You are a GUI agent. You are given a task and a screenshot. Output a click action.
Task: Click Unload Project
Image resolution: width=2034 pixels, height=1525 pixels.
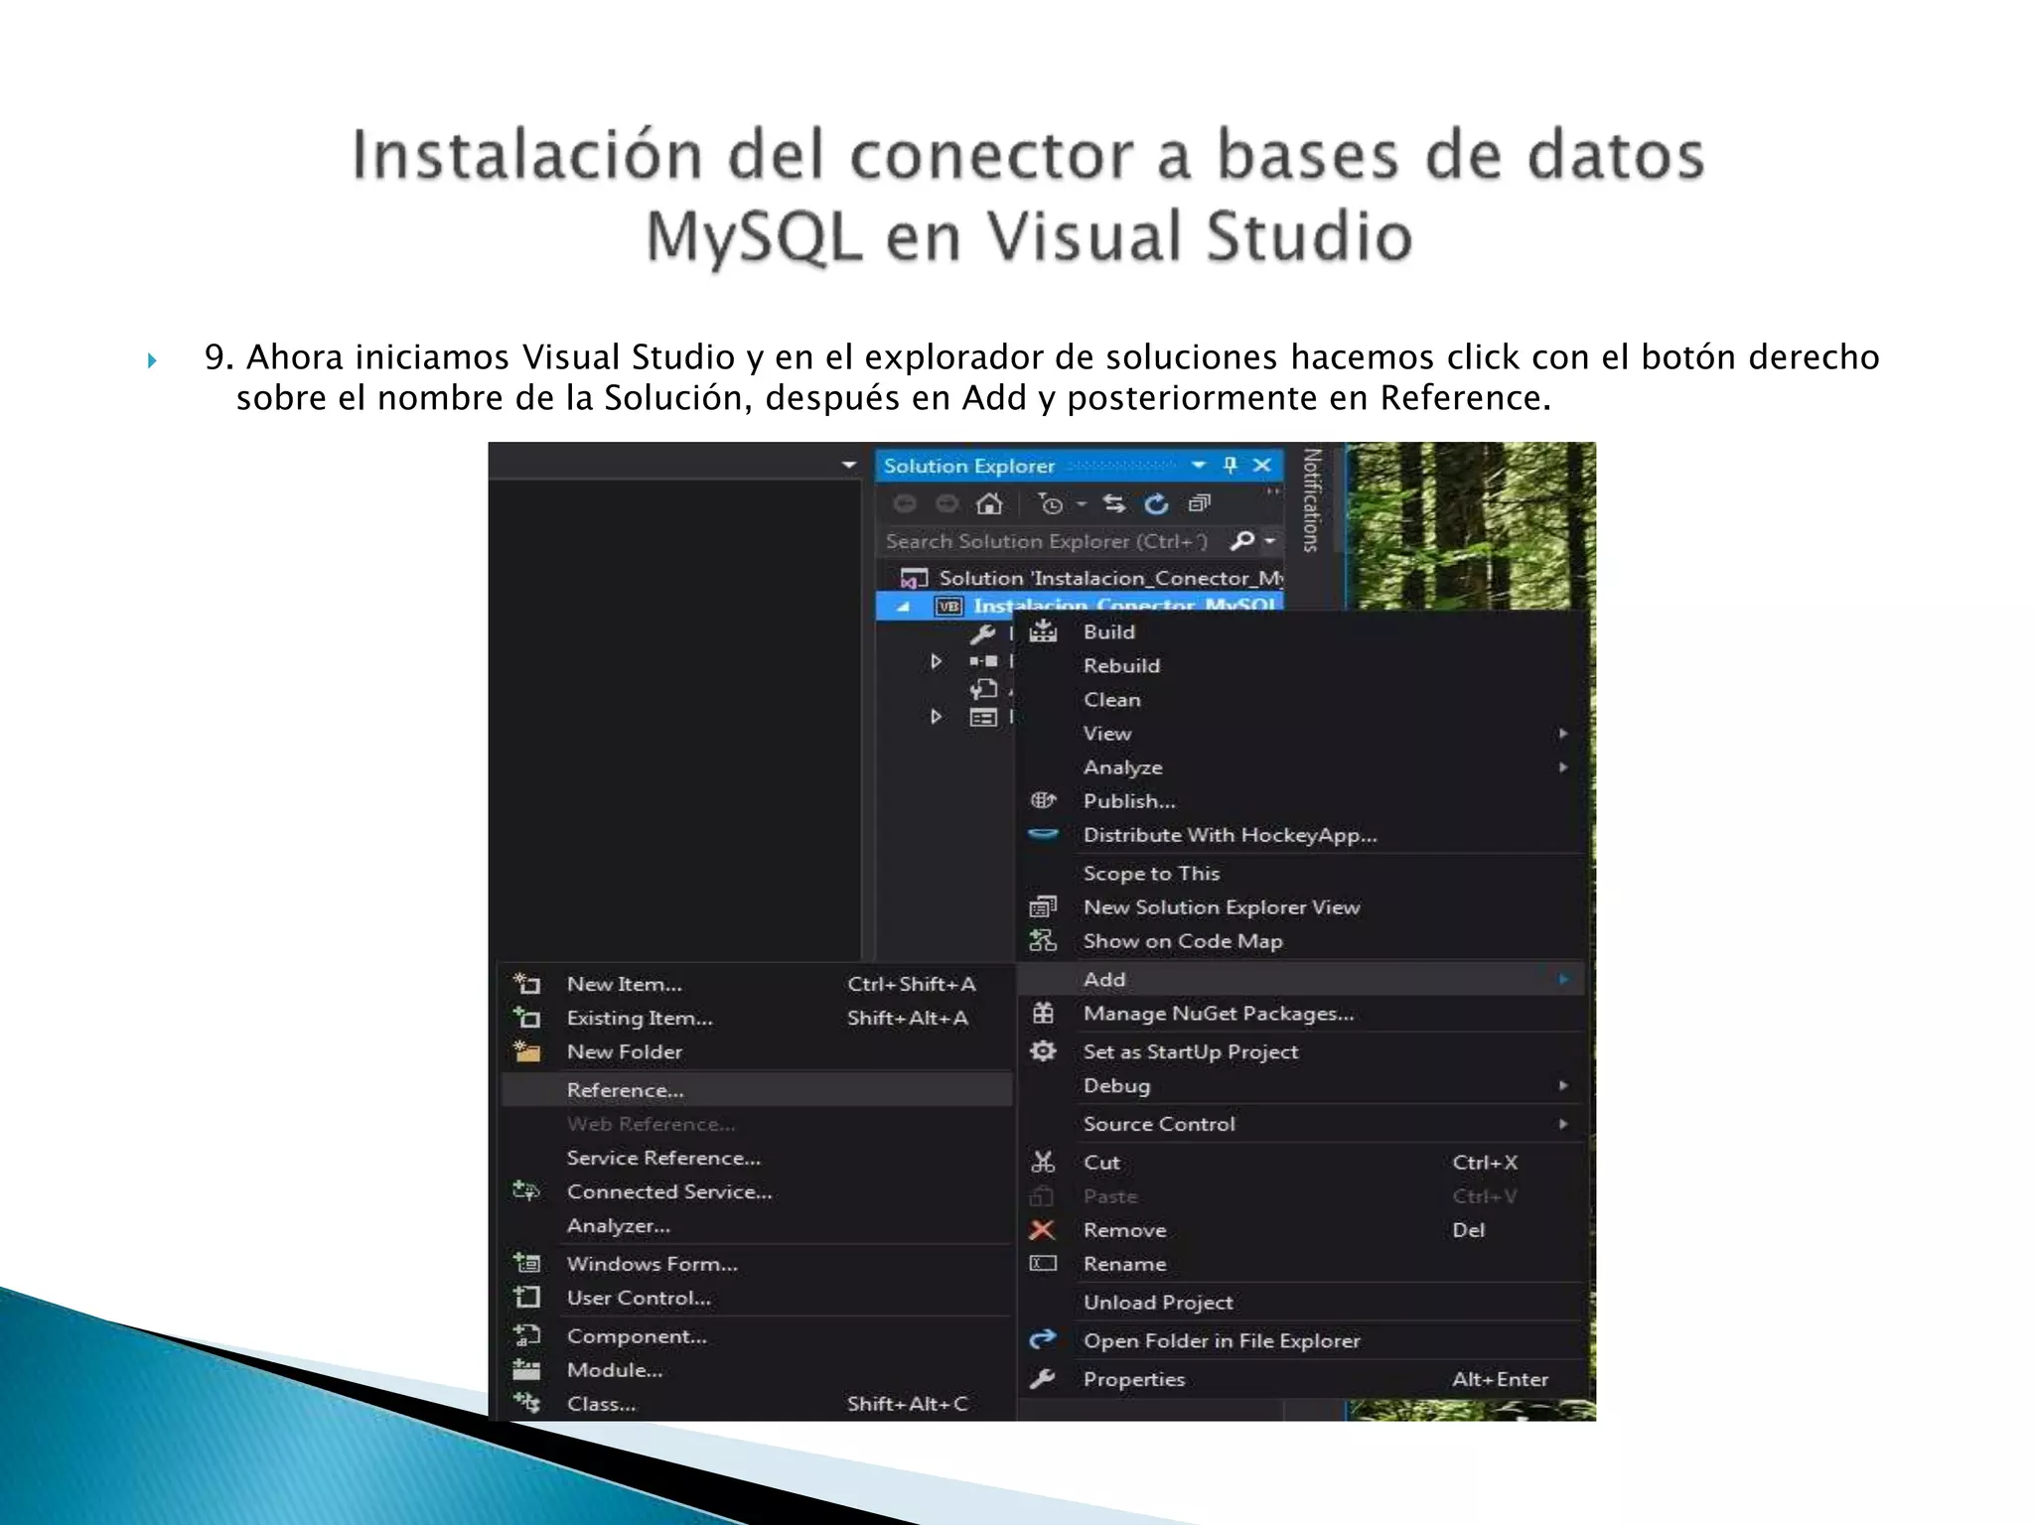coord(1301,1302)
